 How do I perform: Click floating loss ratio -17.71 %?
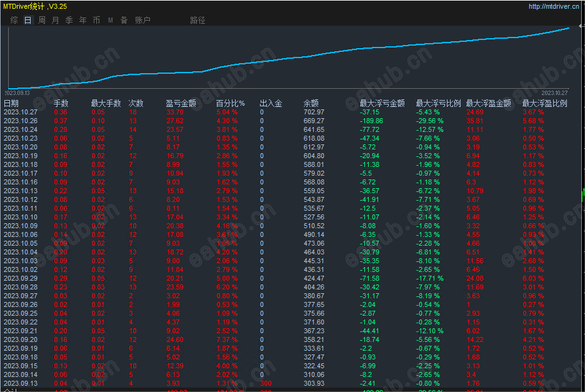click(430, 279)
